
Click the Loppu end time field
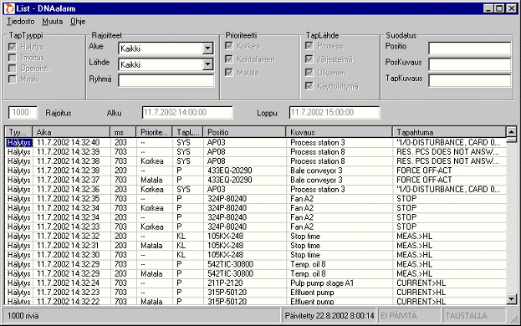coord(335,113)
